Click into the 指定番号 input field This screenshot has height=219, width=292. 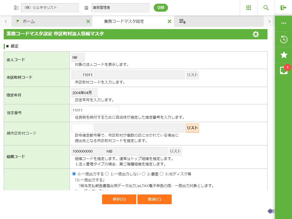(x=95, y=110)
